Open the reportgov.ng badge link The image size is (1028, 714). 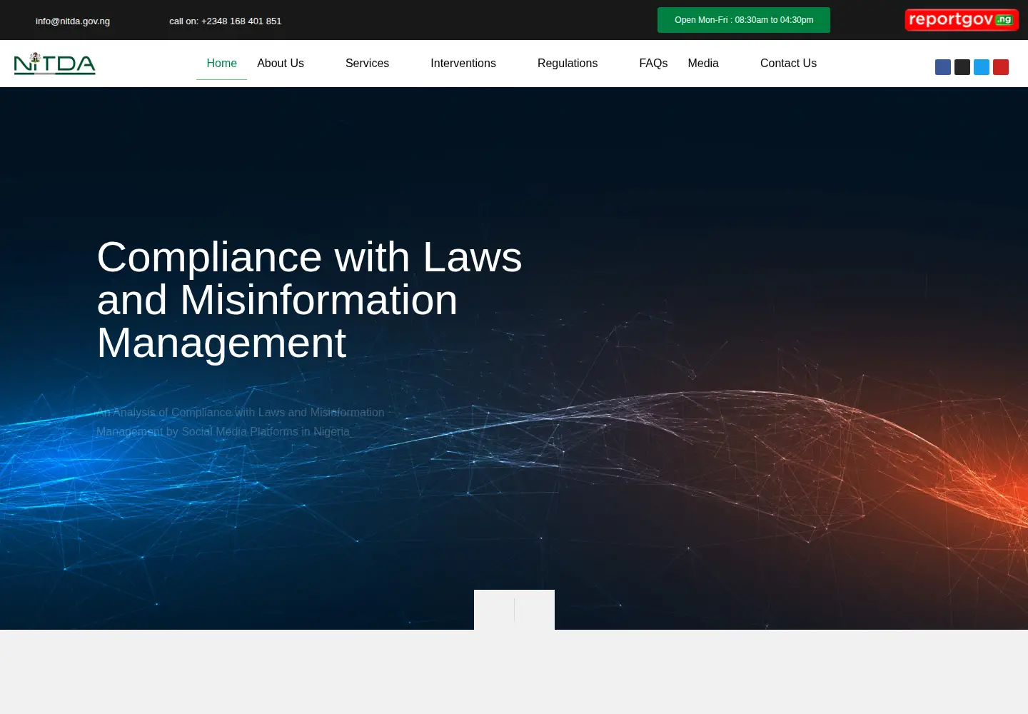[962, 20]
